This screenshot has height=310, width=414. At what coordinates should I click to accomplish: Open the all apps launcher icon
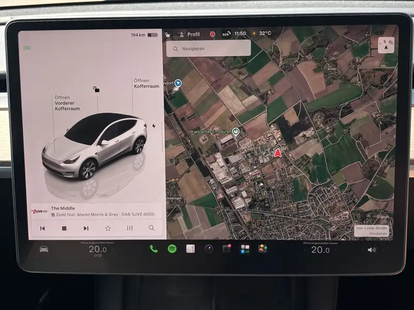(x=245, y=249)
